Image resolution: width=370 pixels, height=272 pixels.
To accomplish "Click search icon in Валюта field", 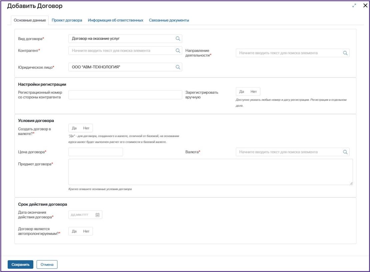I will 345,152.
